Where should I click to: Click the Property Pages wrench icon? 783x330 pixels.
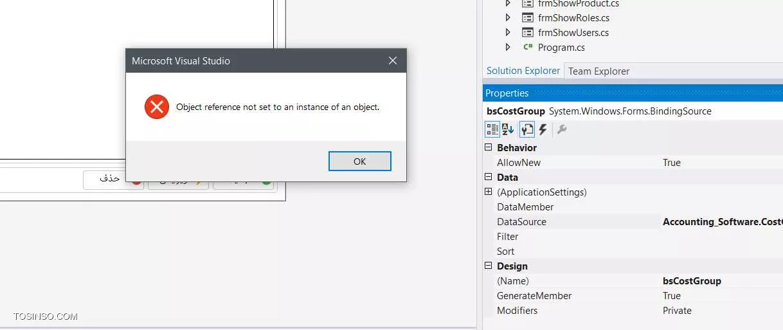tap(562, 129)
